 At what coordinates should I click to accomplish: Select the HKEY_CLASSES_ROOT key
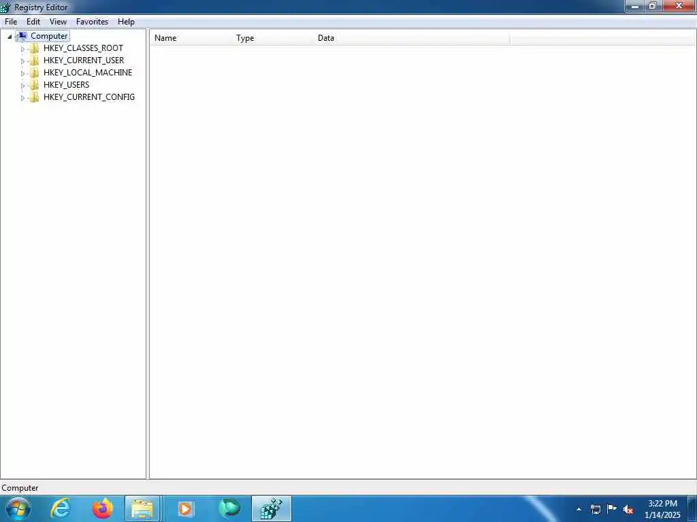83,48
